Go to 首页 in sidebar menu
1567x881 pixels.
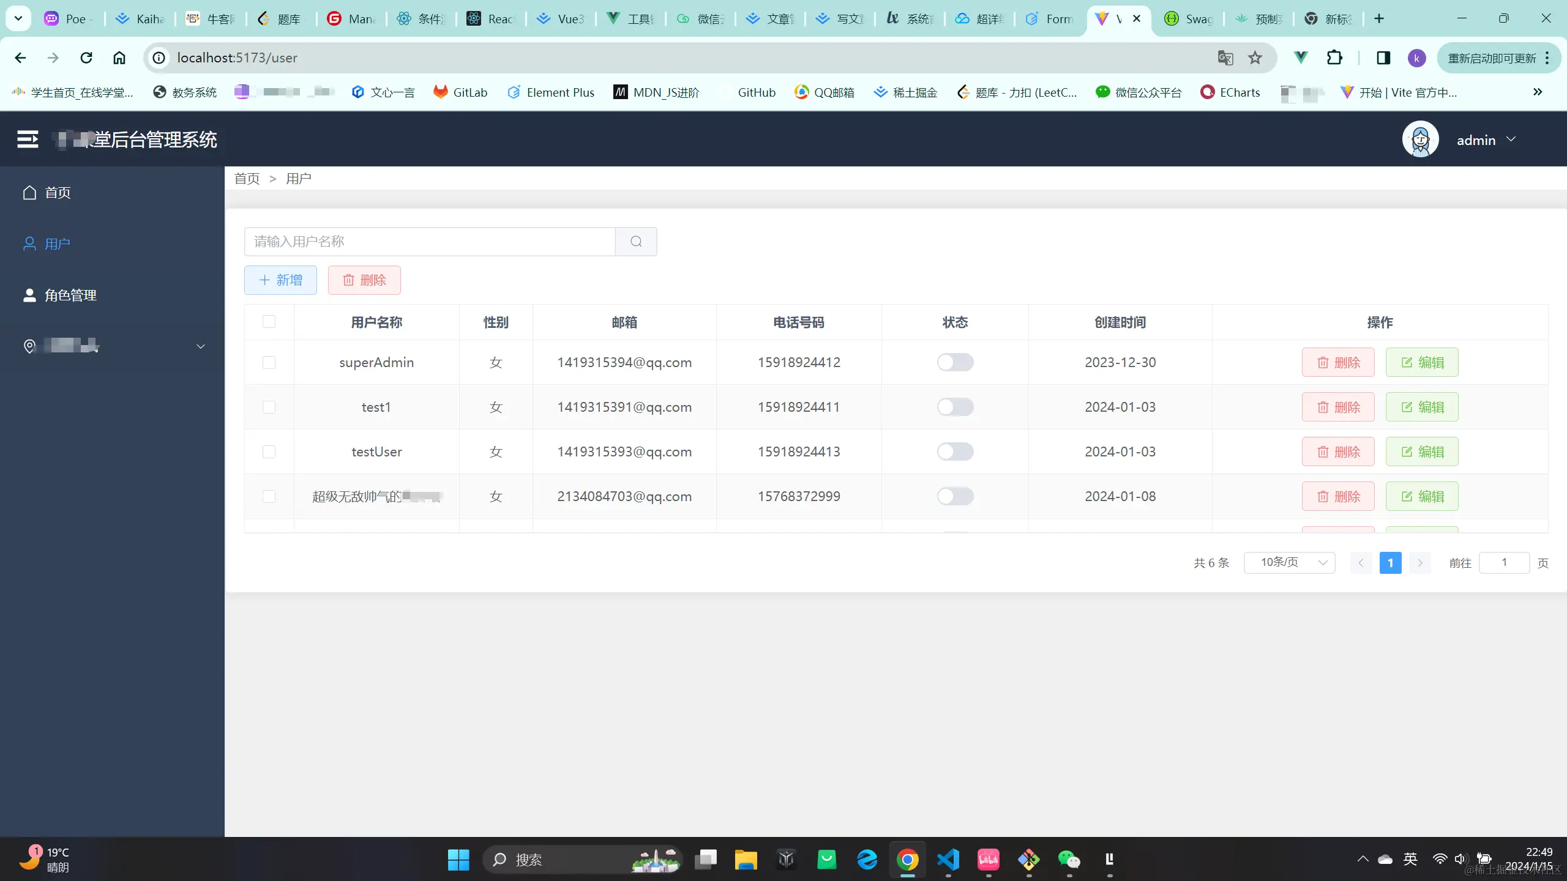58,193
